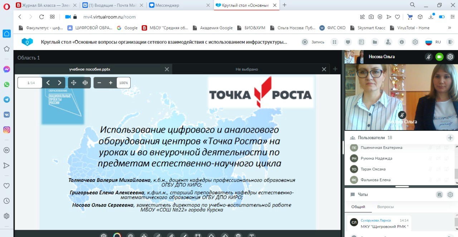Toggle microphone for Пшеничная Екатерина
Screen dimensions: 458x237
coord(430,148)
